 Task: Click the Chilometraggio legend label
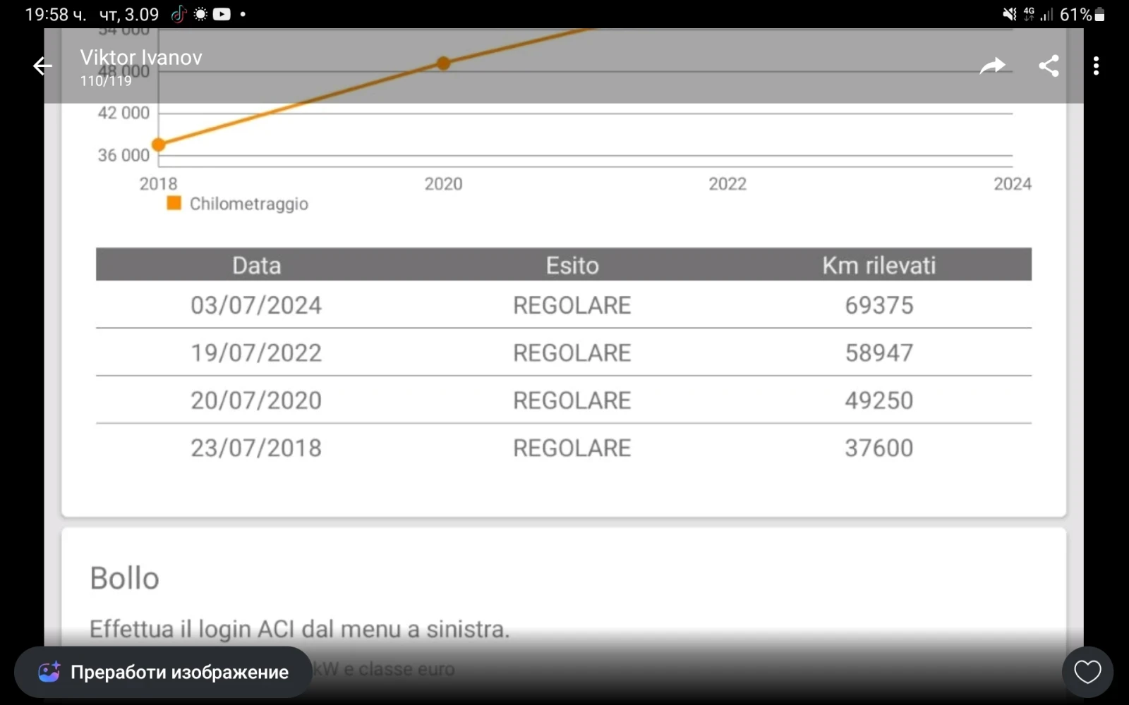[249, 204]
